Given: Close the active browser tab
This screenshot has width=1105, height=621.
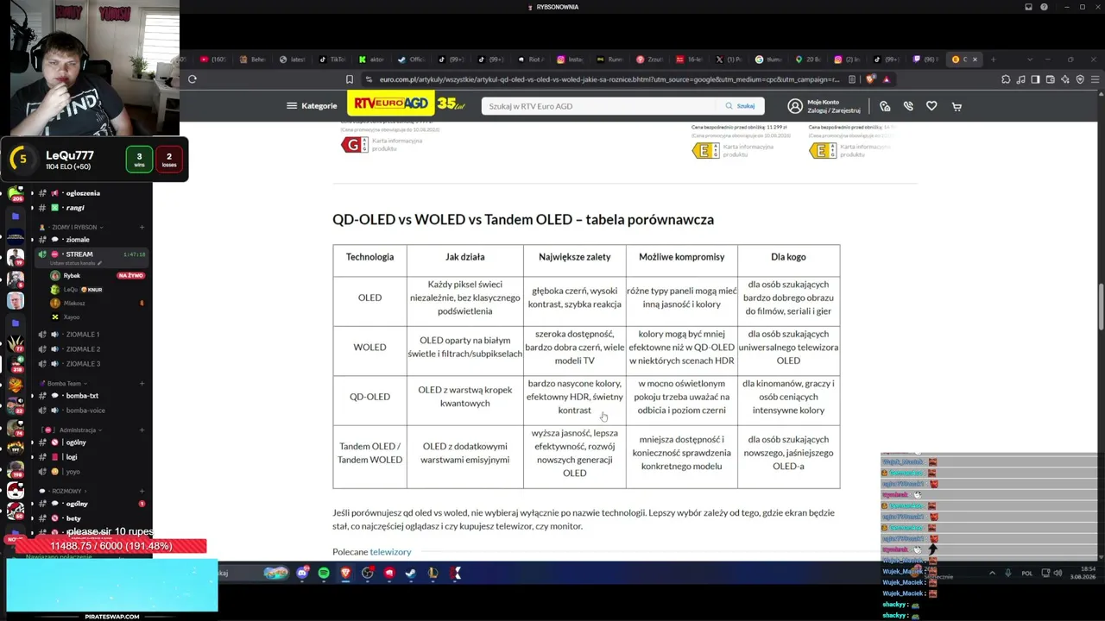Looking at the screenshot, I should click(976, 60).
